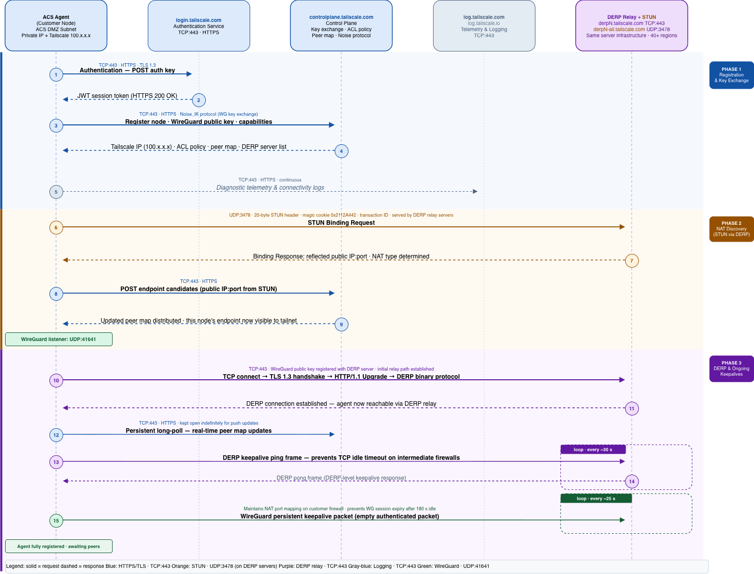754x574 pixels.
Task: Select the 'Maintains NAT port mapping' annotation
Action: point(340,509)
